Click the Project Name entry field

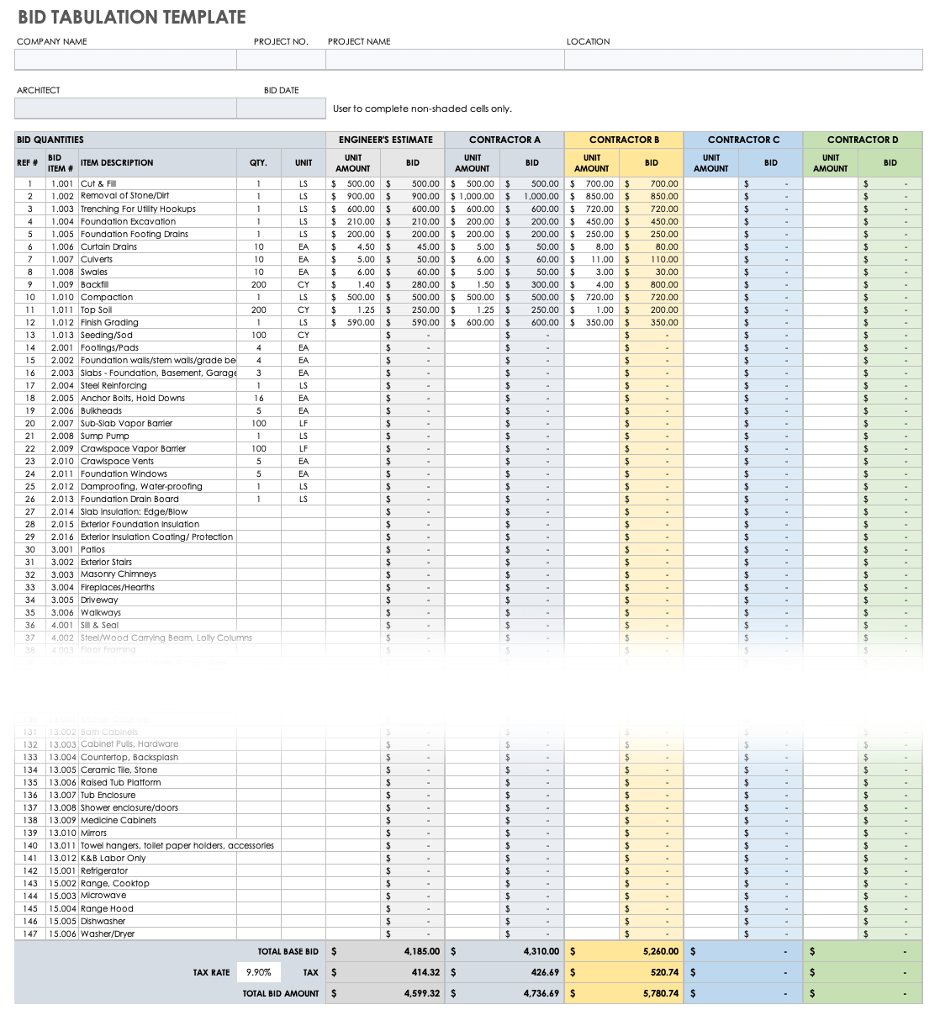coord(445,60)
